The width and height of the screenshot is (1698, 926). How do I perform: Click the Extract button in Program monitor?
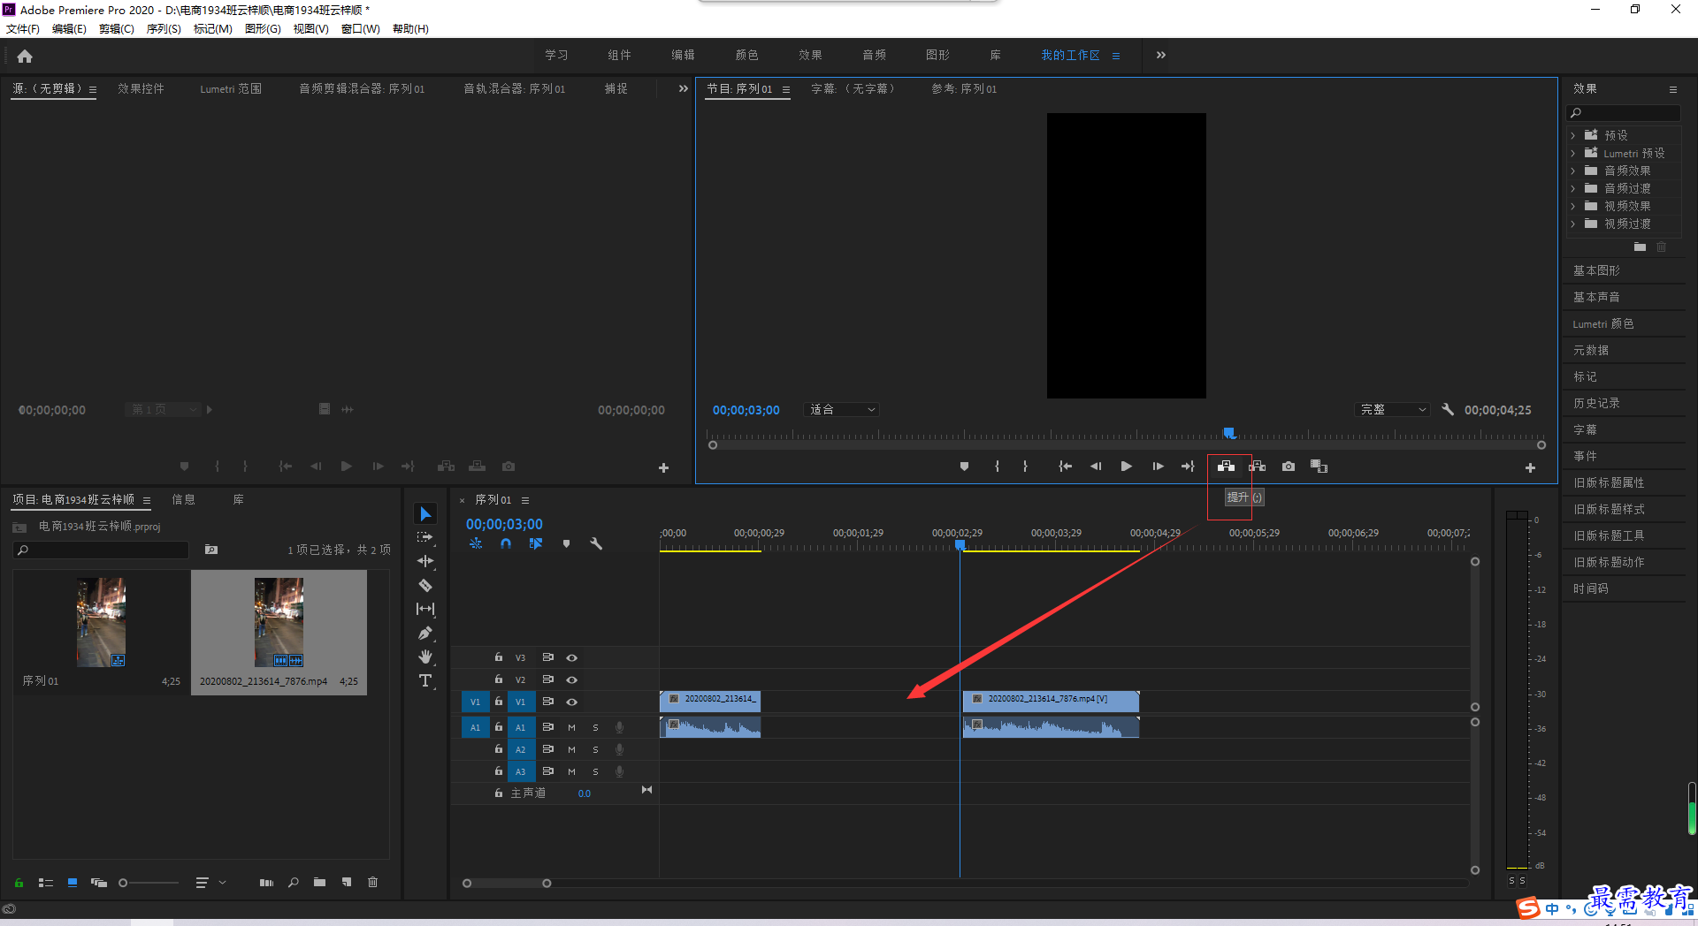[1257, 467]
